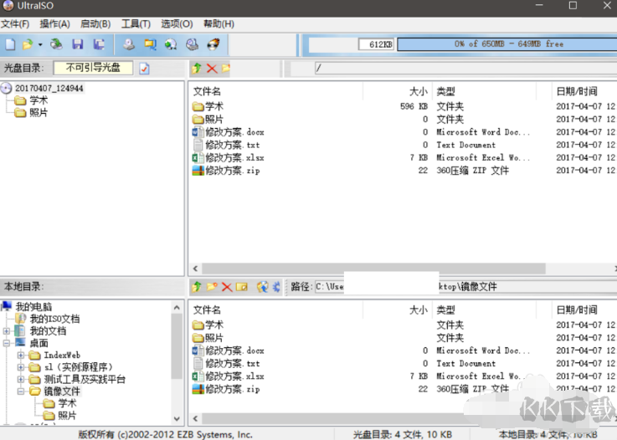Open the 启动(B) menu
The image size is (617, 440).
coord(95,24)
